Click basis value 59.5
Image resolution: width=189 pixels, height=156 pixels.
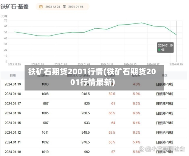click(112, 94)
